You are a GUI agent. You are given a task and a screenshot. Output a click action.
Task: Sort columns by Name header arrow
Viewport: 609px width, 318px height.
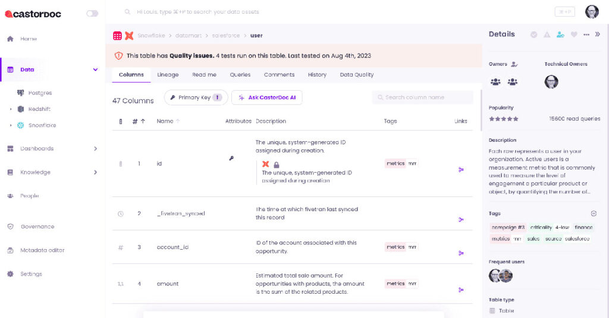tap(178, 121)
